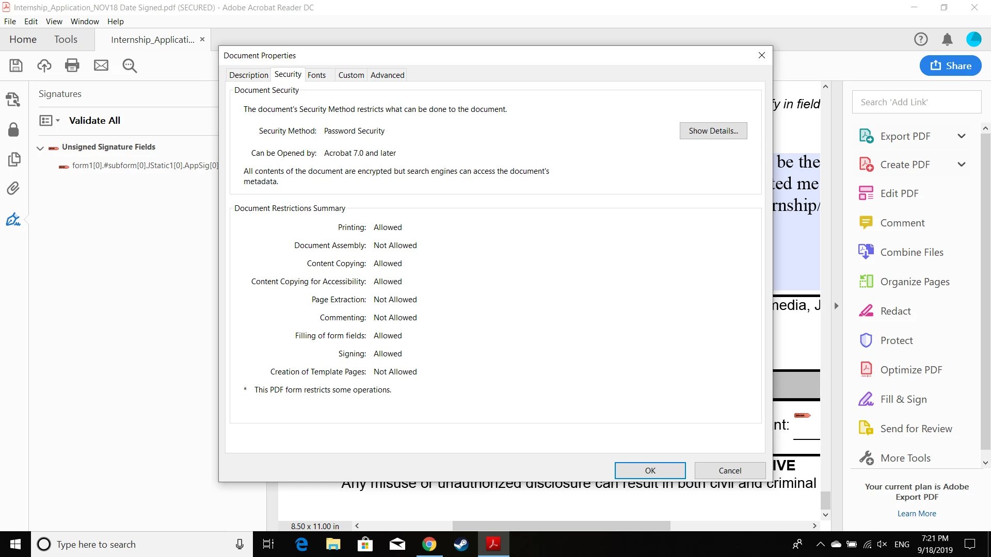Click the Save file toolbar icon
This screenshot has width=991, height=557.
(x=16, y=65)
